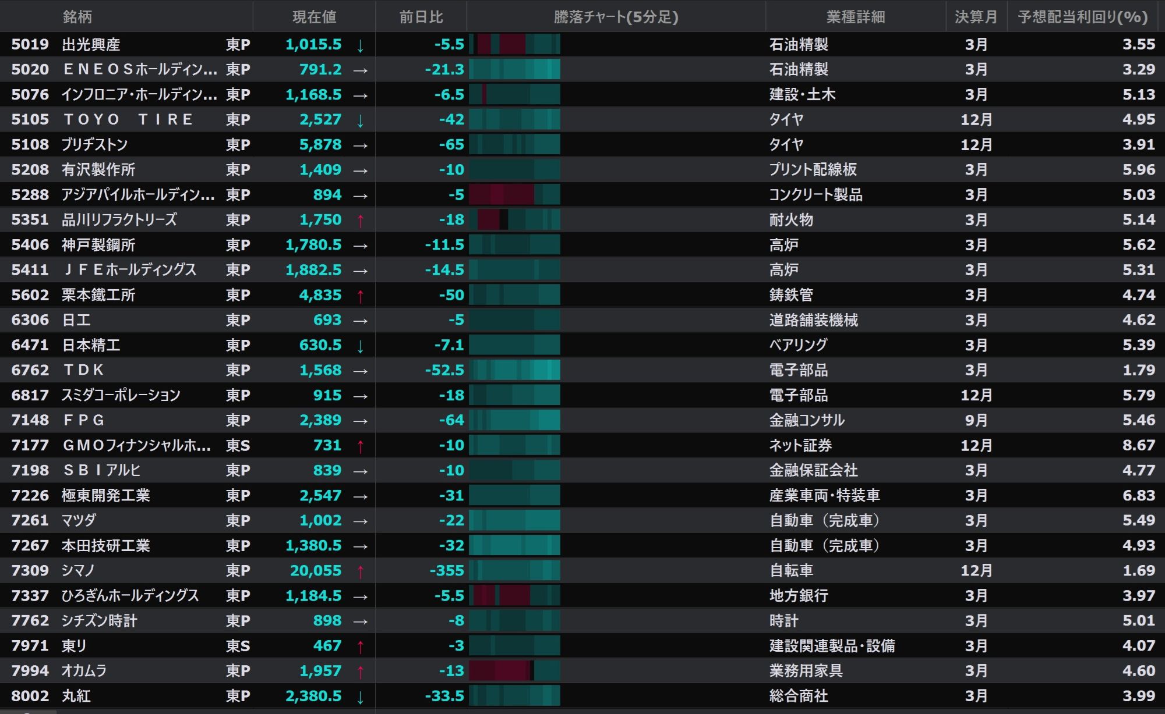This screenshot has width=1165, height=714.
Task: Click the price 5,878 for ブリヂストン
Action: (320, 144)
